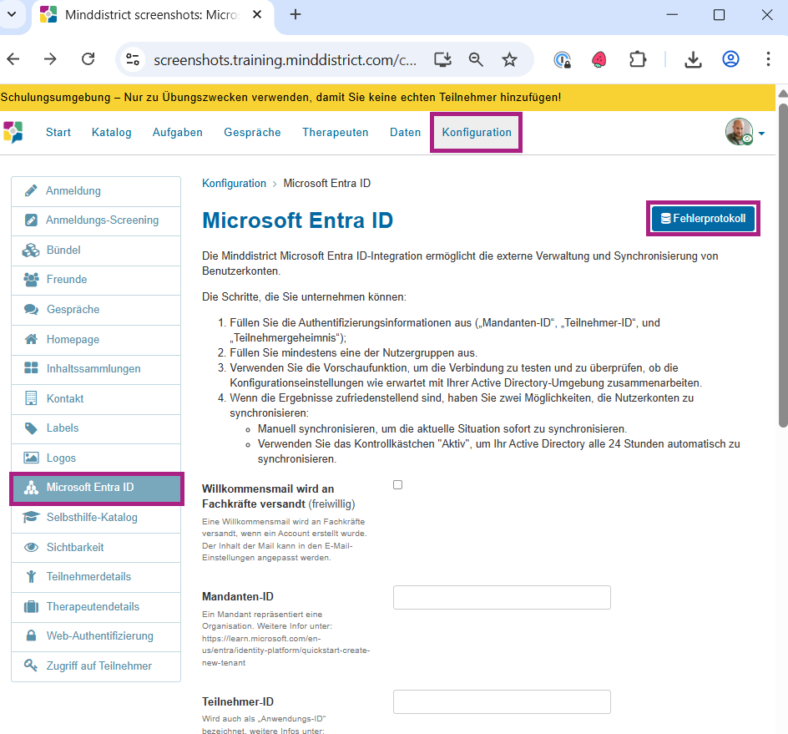The width and height of the screenshot is (788, 734).
Task: Click the Zugriff auf Teilnehmer key icon
Action: [31, 666]
